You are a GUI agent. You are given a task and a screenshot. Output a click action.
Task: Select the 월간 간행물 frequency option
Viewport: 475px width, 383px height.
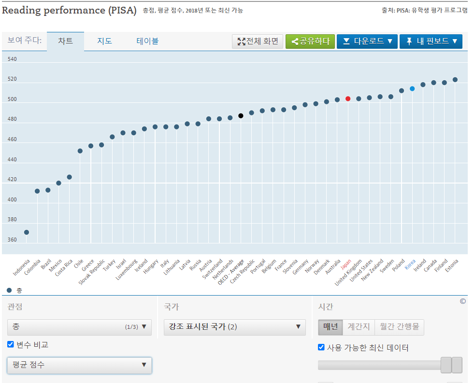click(x=399, y=327)
